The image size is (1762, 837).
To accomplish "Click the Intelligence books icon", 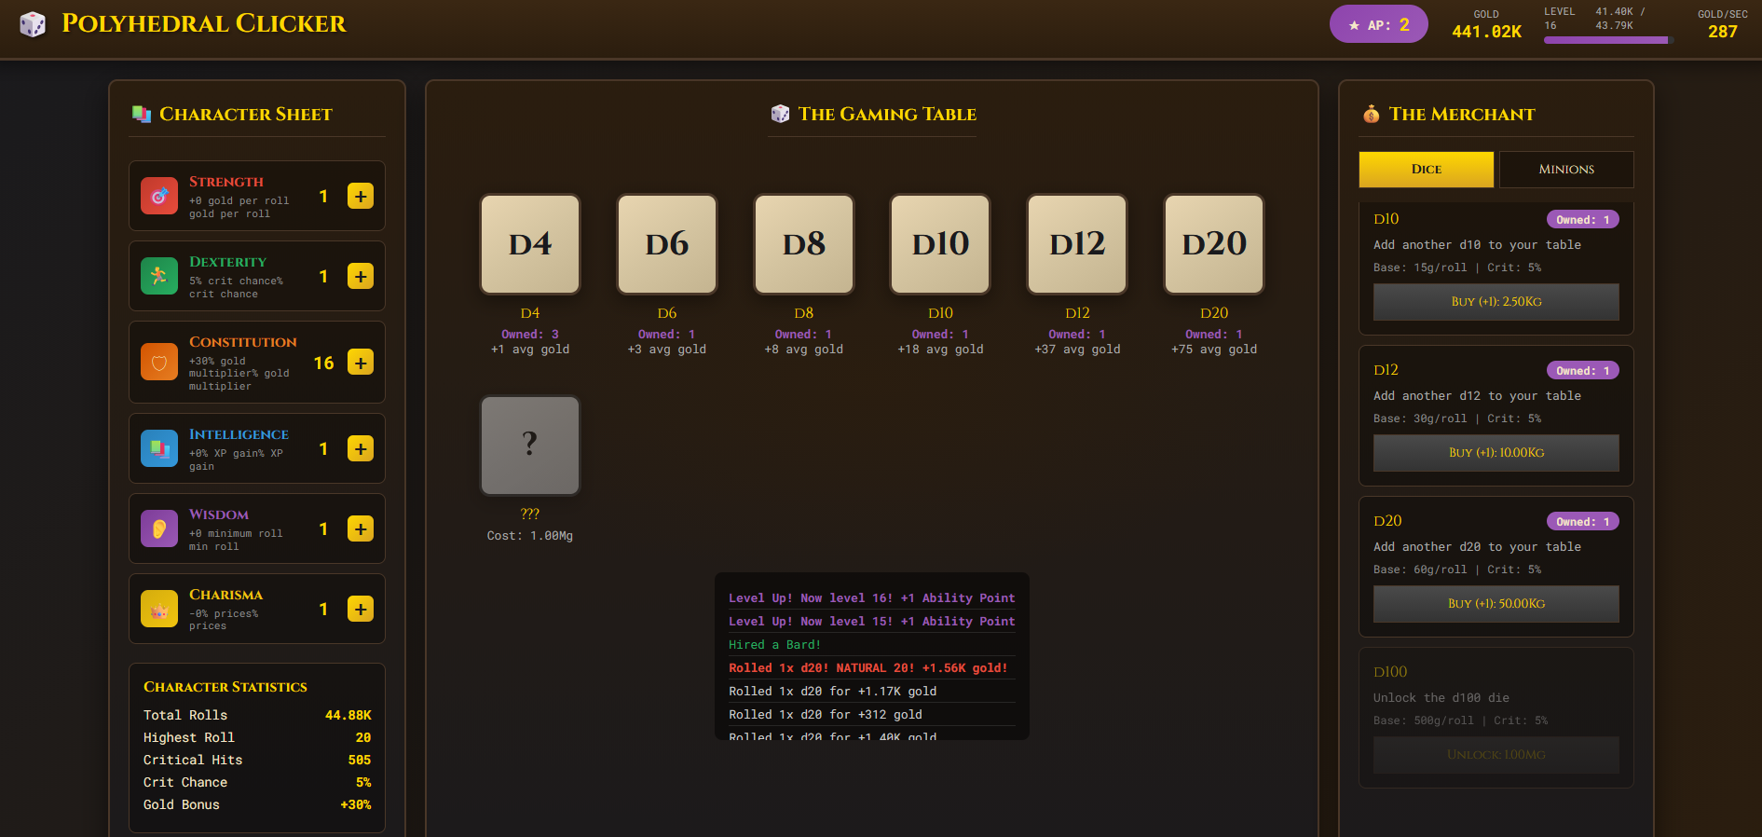I will click(x=159, y=448).
